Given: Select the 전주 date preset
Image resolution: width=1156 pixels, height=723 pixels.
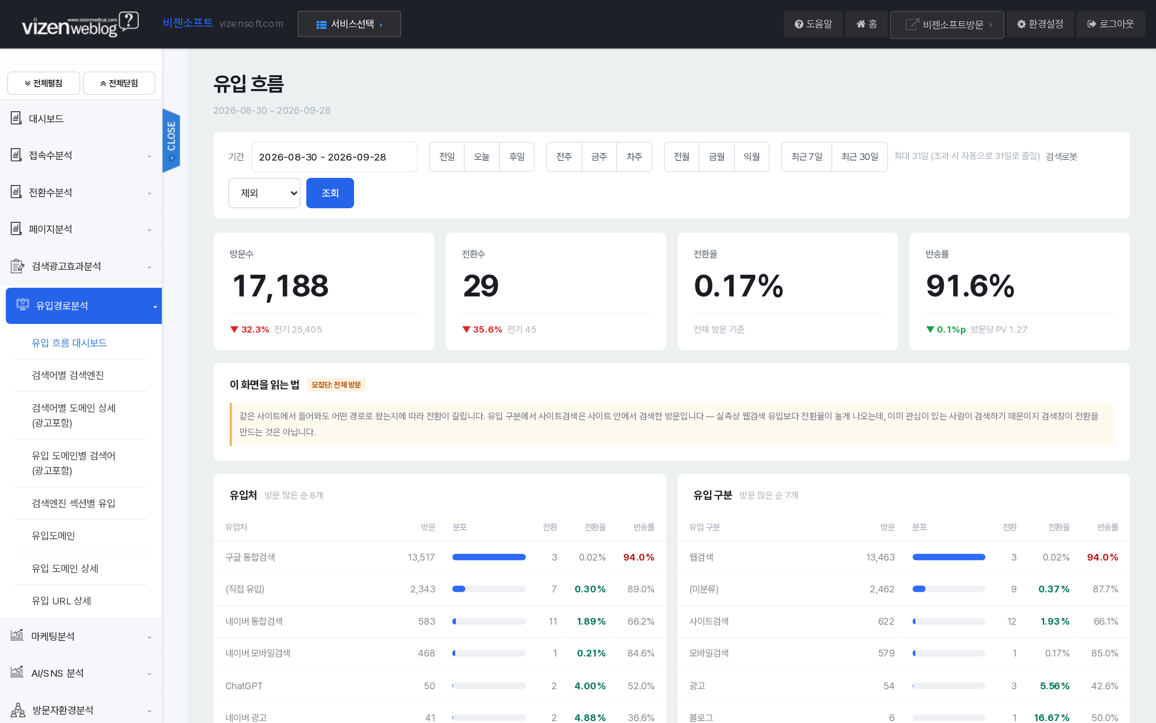Looking at the screenshot, I should coord(564,157).
